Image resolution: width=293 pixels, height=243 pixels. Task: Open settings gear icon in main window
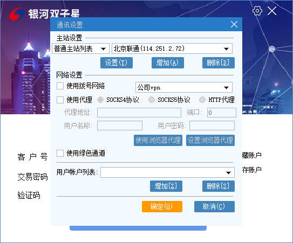coord(257,11)
